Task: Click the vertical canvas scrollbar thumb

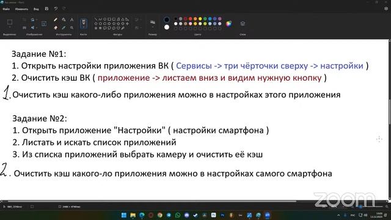Action: [390, 111]
